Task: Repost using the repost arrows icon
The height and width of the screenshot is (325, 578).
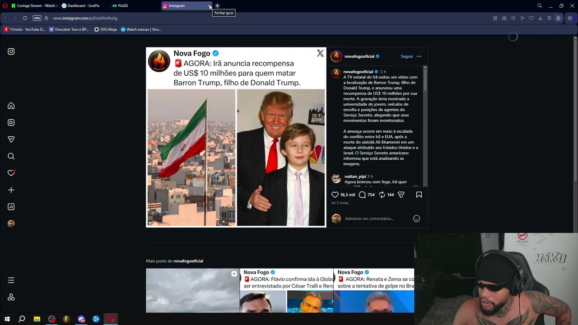Action: 382,195
